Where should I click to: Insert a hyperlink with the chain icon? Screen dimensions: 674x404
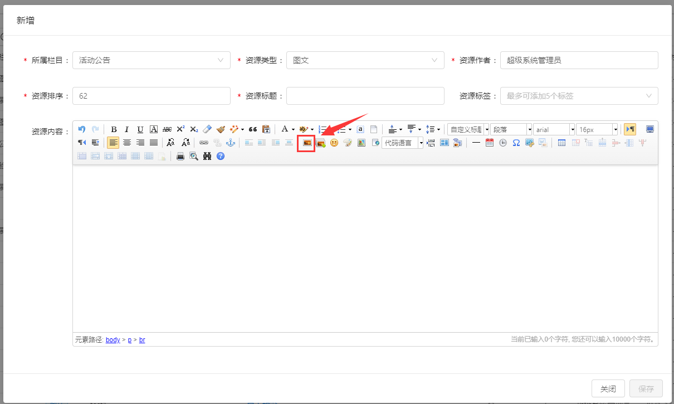204,143
